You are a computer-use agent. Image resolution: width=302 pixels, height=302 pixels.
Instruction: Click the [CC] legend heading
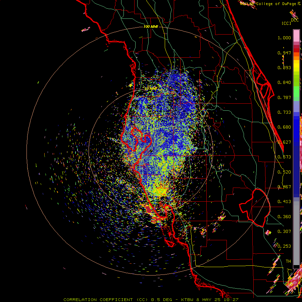[287, 23]
